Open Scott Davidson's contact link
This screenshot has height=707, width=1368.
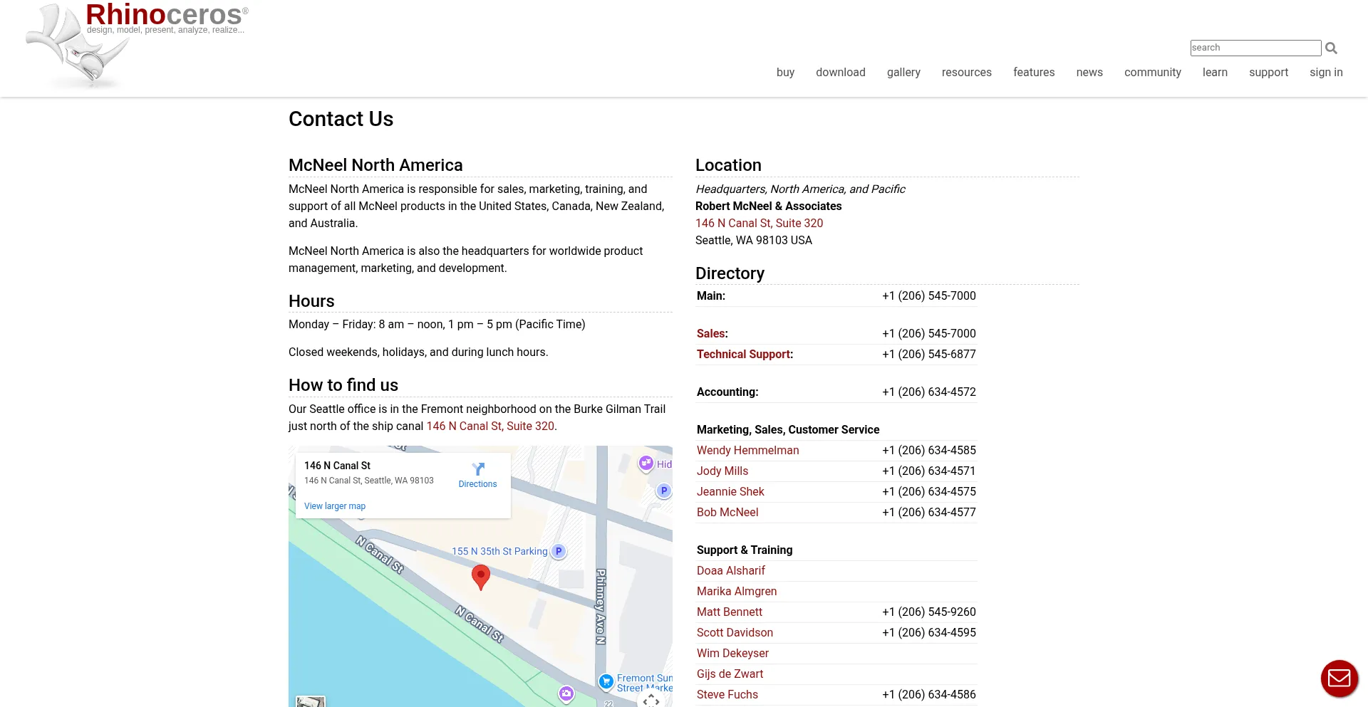coord(735,632)
